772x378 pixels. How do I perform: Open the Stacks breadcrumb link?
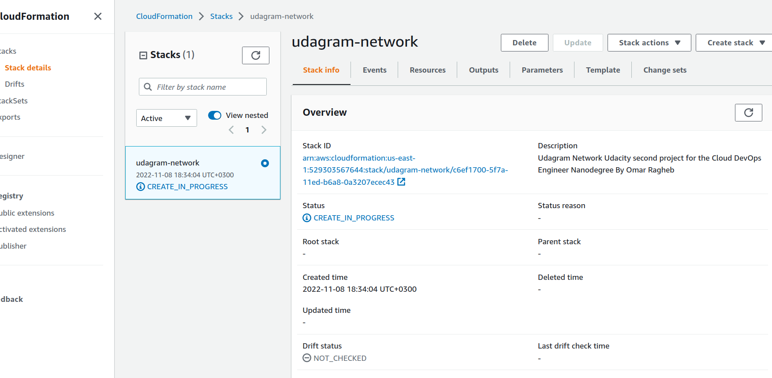[x=221, y=16]
